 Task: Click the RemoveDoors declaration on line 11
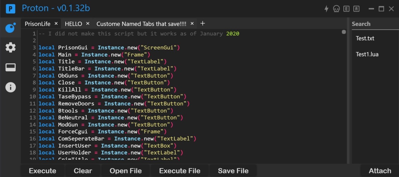click(x=114, y=104)
